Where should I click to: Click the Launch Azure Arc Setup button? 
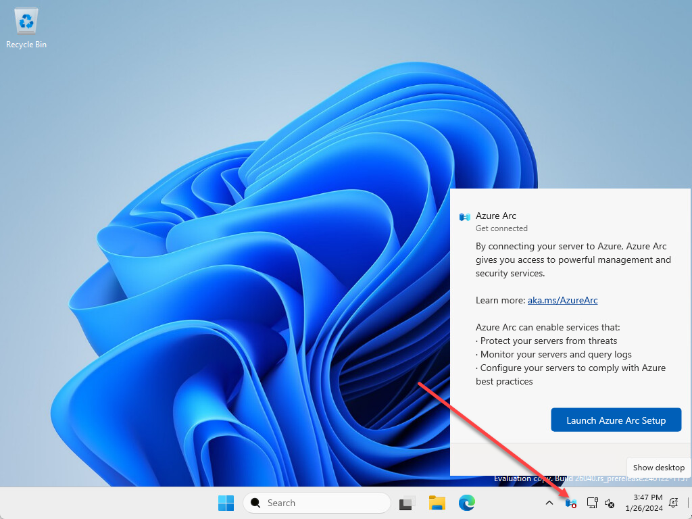coord(616,420)
